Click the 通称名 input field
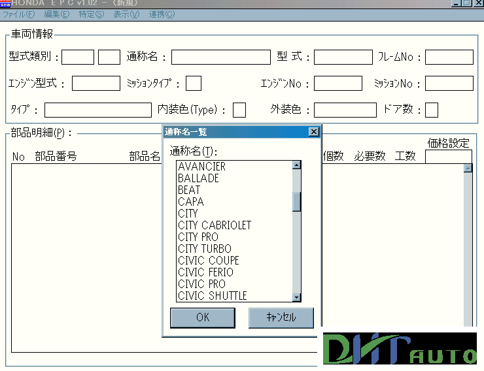The image size is (484, 371). coord(221,57)
